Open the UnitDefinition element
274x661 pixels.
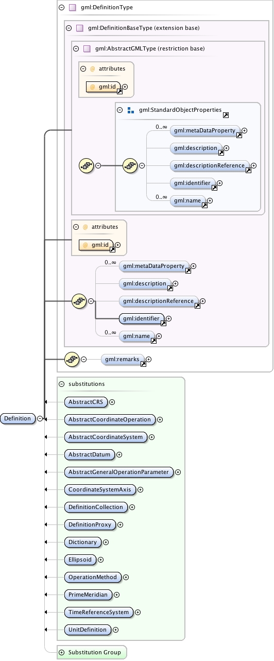87,630
